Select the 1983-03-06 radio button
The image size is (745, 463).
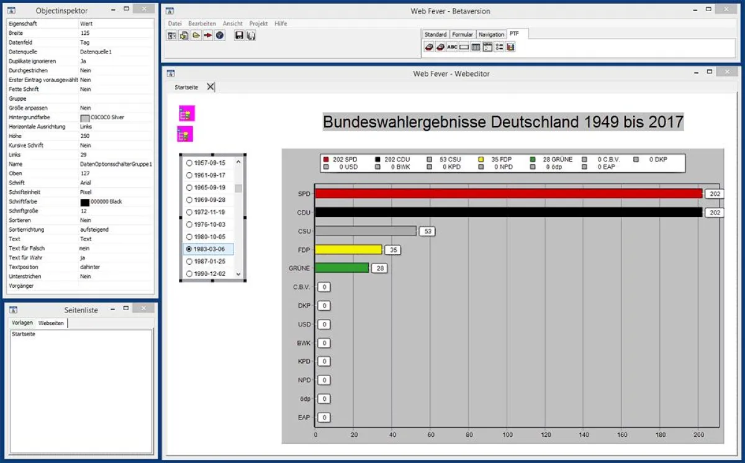189,249
